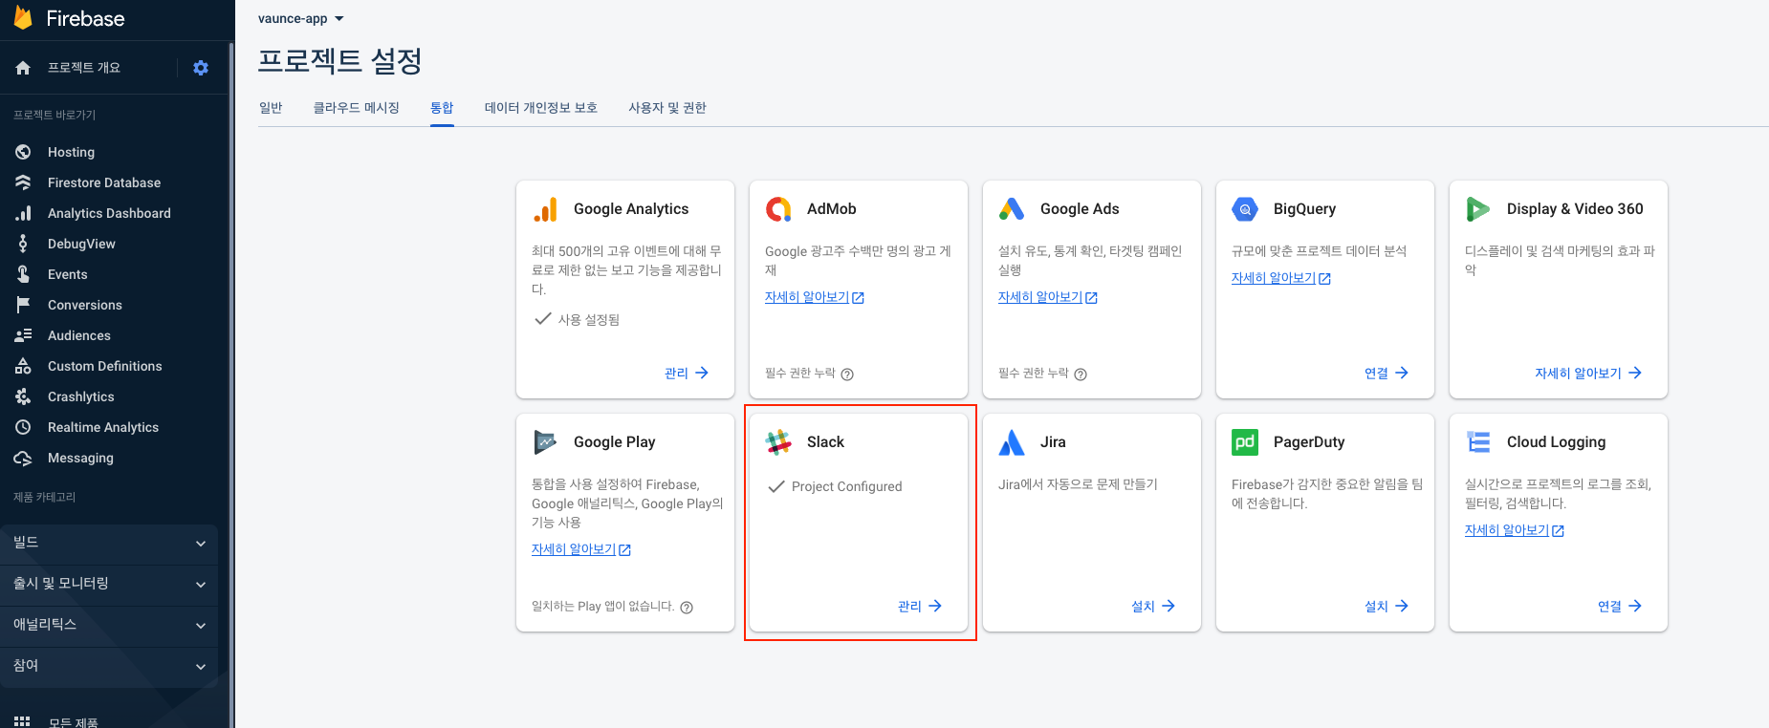The width and height of the screenshot is (1769, 728).
Task: Click the DebugView icon
Action: pyautogui.click(x=23, y=244)
